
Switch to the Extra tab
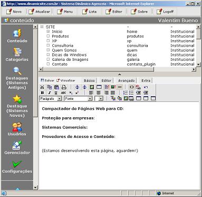tap(146, 80)
